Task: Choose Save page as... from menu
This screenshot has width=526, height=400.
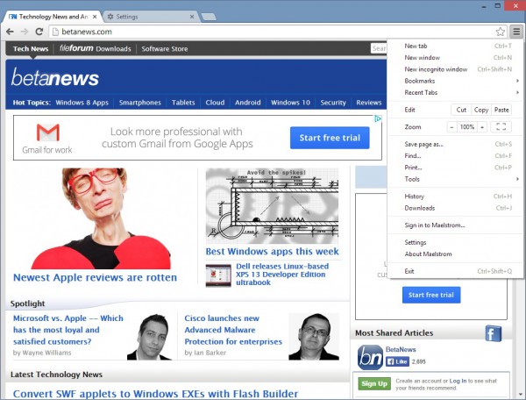Action: point(455,144)
